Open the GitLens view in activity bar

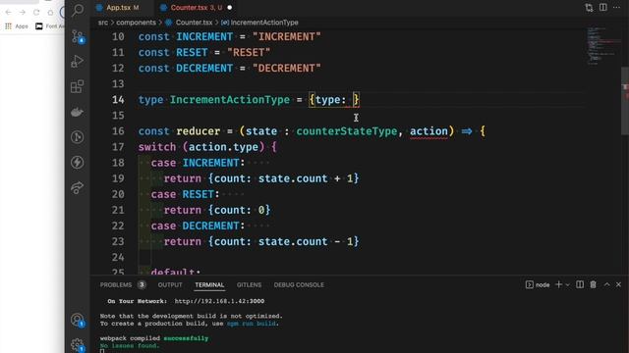tap(77, 137)
